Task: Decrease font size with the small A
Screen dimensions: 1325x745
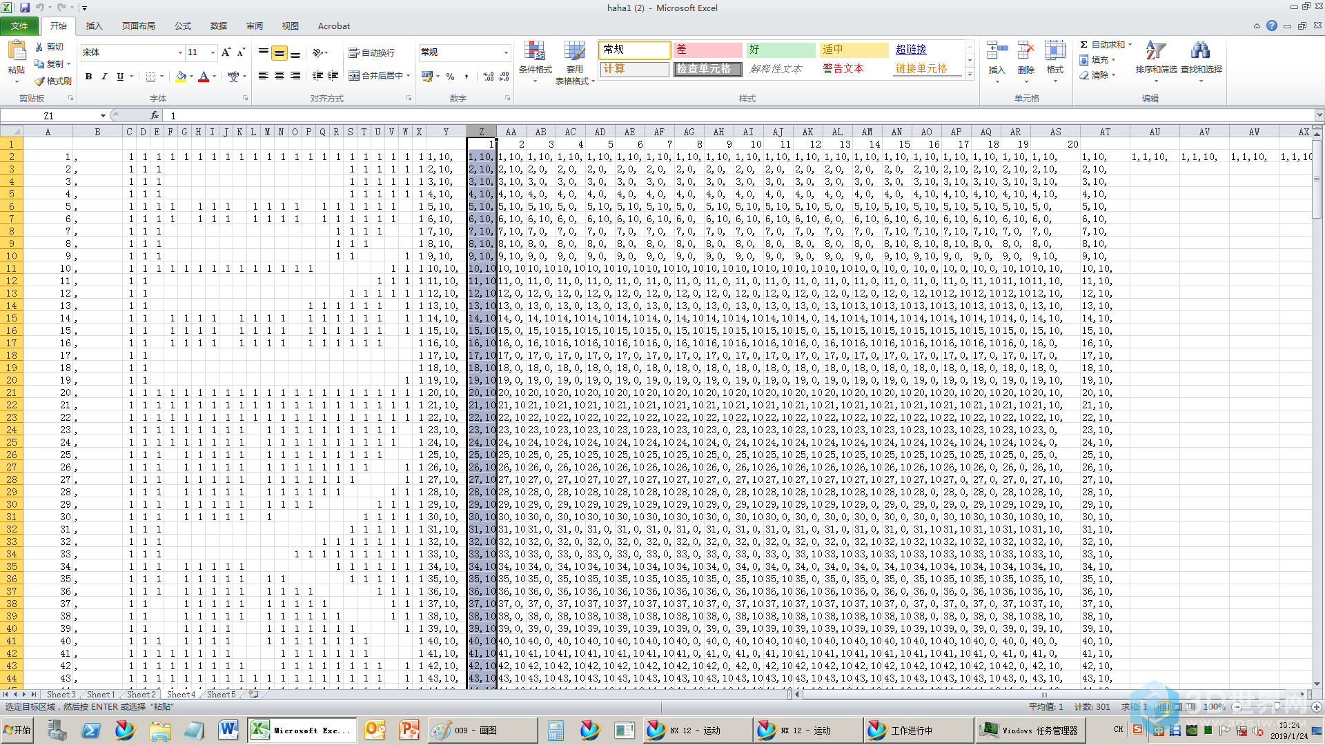Action: [x=241, y=52]
